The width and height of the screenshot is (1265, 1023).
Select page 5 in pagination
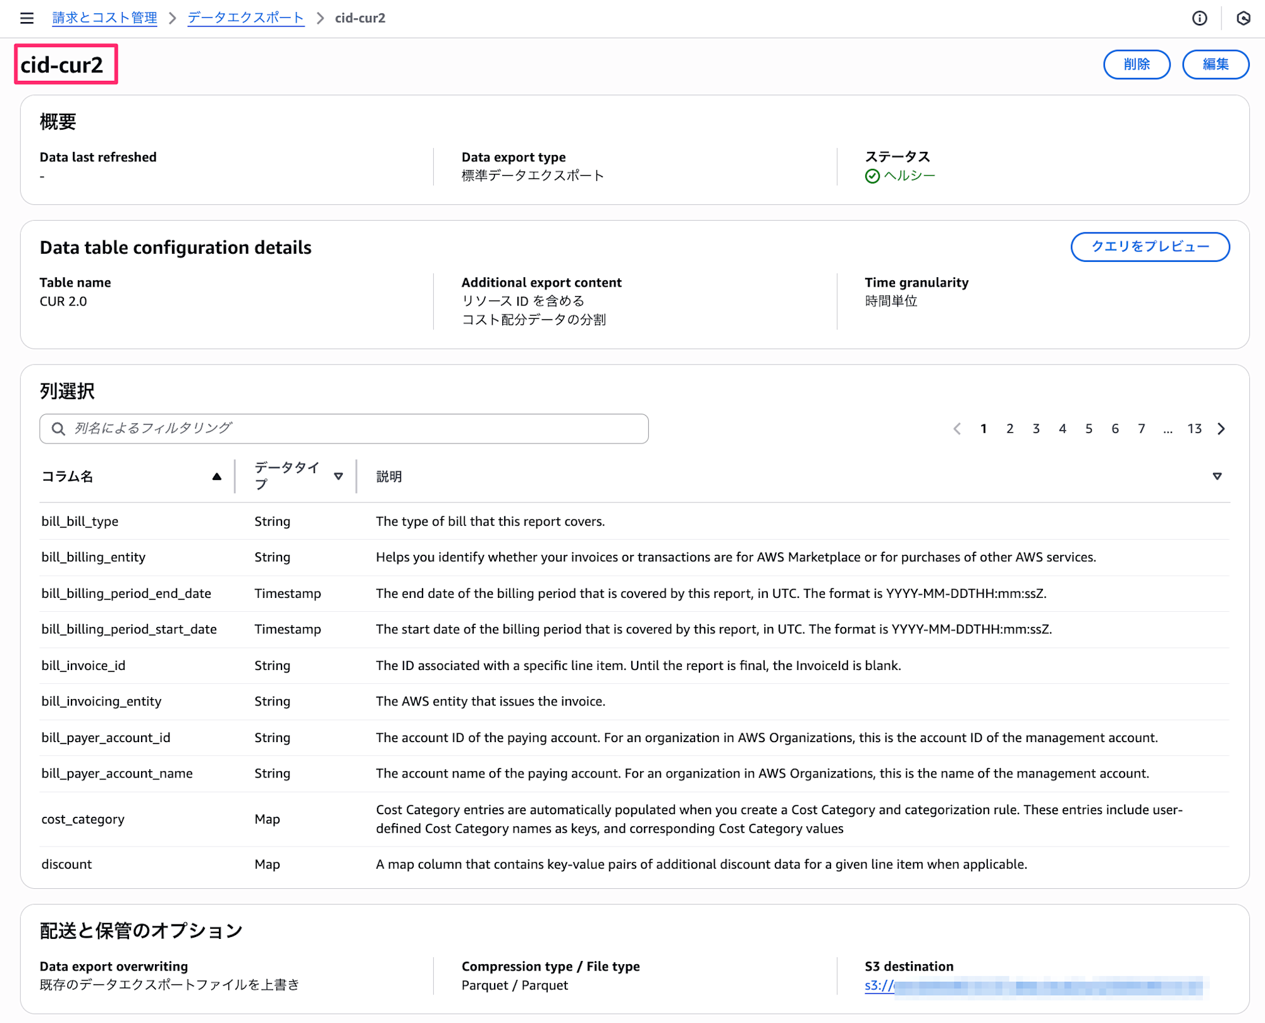click(1089, 429)
